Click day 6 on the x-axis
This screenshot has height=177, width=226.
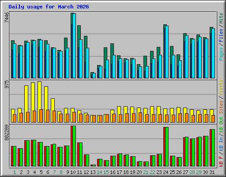click(x=48, y=172)
